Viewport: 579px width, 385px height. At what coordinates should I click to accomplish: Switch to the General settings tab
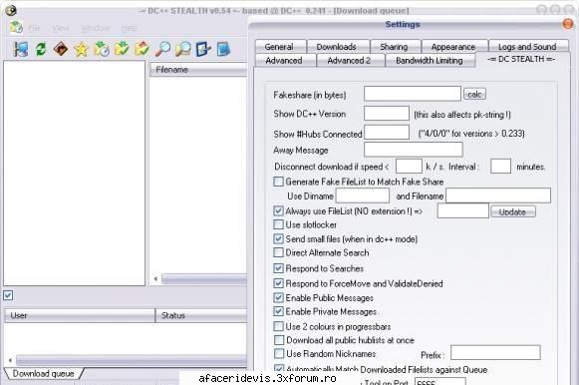[x=280, y=47]
